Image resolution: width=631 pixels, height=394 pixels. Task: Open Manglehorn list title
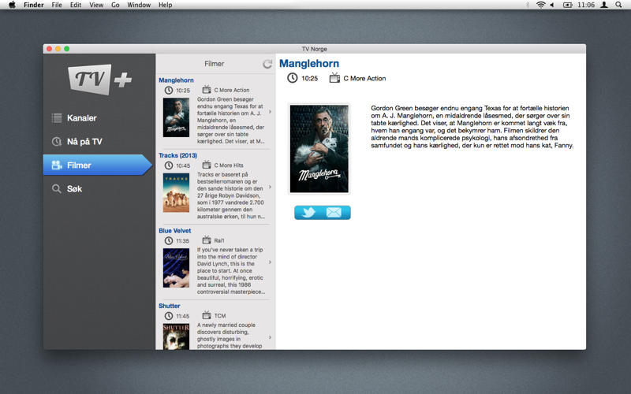coord(176,80)
